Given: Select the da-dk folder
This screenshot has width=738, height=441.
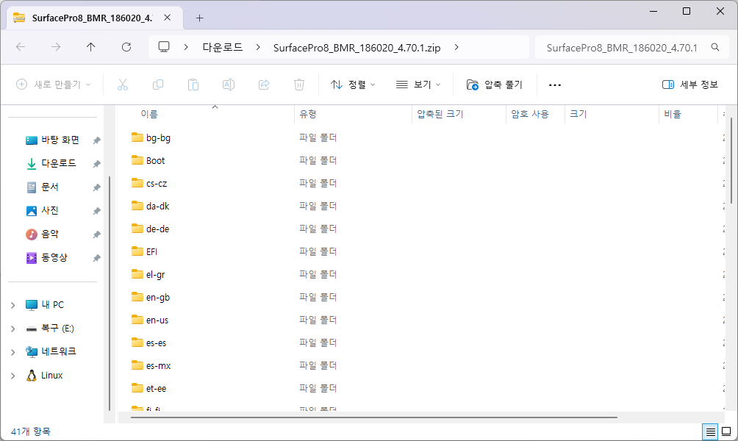Looking at the screenshot, I should click(x=158, y=206).
